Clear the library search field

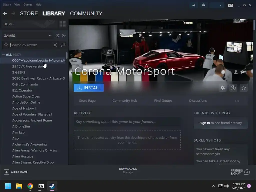click(x=55, y=45)
